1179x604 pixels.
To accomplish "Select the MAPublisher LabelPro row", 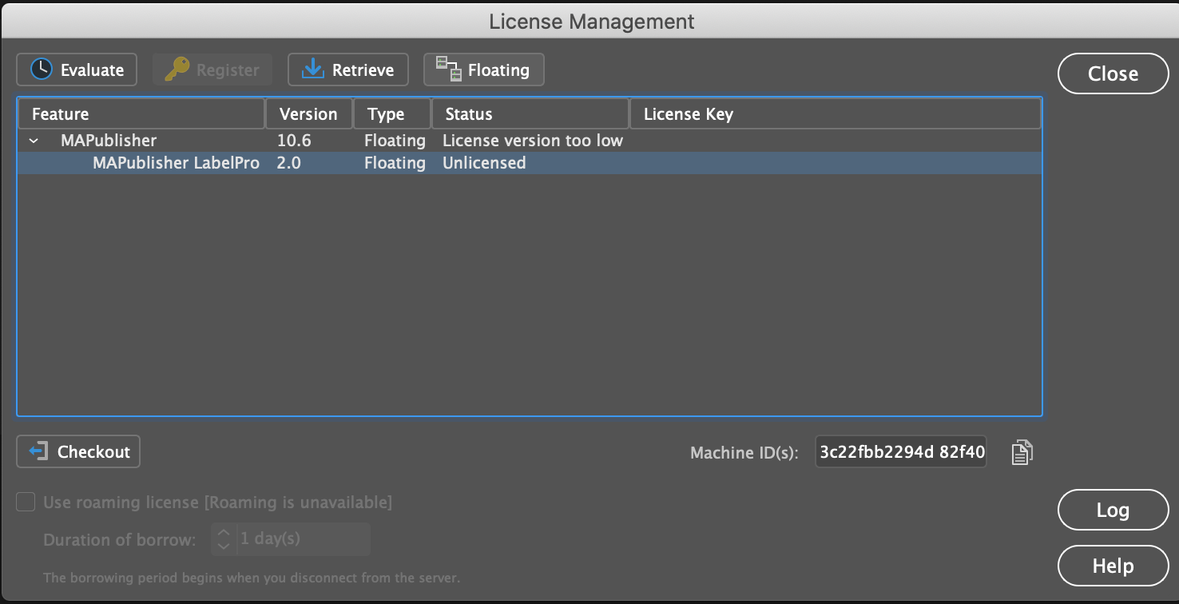I will coord(176,163).
